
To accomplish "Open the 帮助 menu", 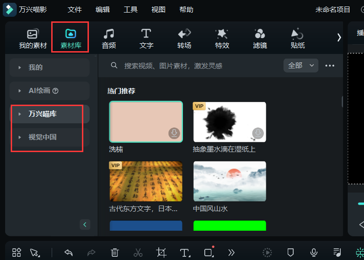I will point(186,9).
